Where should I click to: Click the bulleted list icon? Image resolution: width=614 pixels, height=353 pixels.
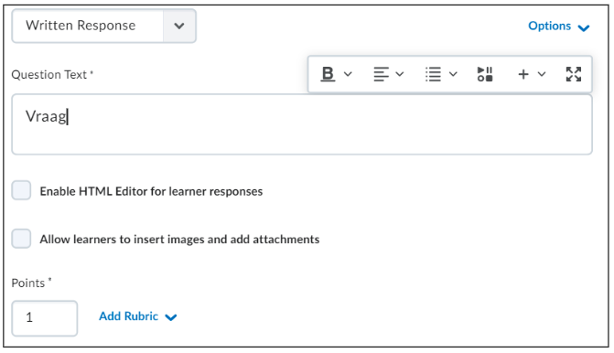[x=433, y=74]
